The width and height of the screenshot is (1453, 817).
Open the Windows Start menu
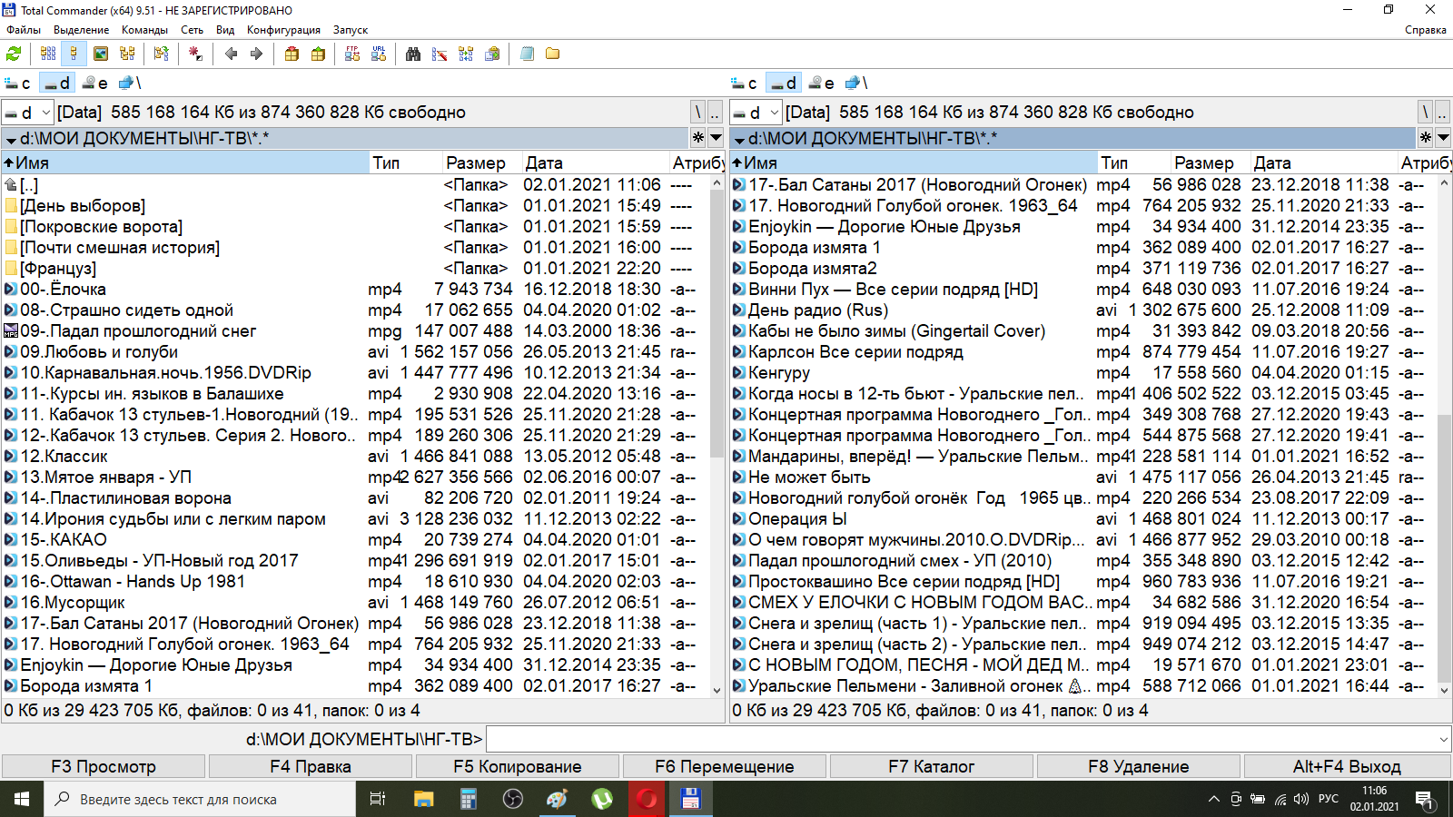[x=22, y=799]
